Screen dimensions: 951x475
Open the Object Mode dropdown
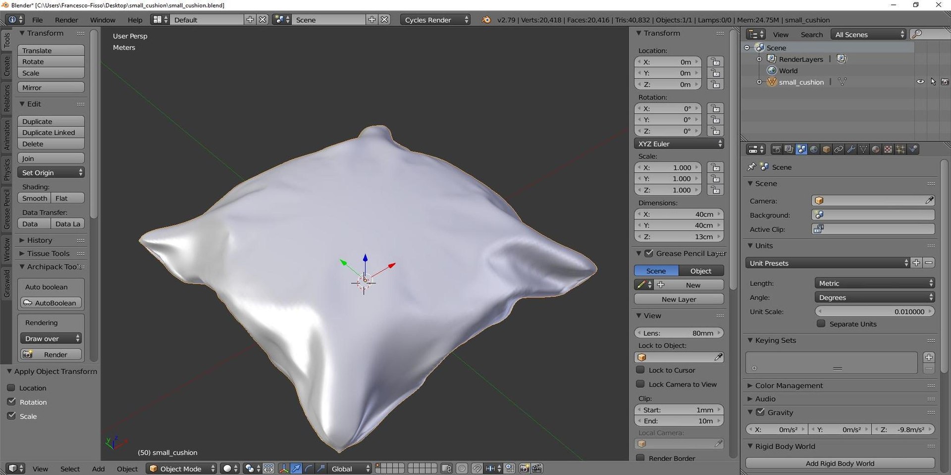[182, 469]
